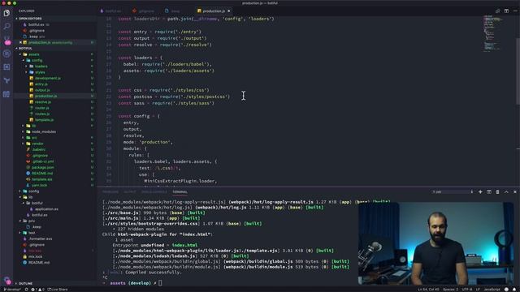Open the Extensions view in activity bar
This screenshot has height=292, width=520.
tap(6, 67)
